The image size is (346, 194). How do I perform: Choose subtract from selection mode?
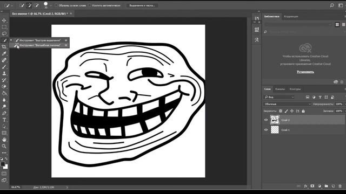[x=36, y=5]
